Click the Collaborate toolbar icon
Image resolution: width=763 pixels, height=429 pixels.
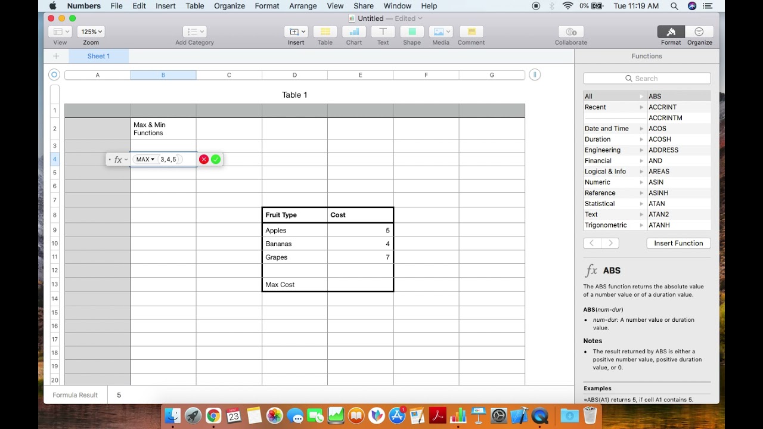pos(571,32)
